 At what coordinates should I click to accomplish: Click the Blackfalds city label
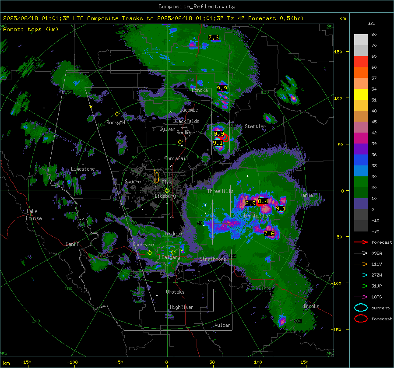click(x=186, y=121)
